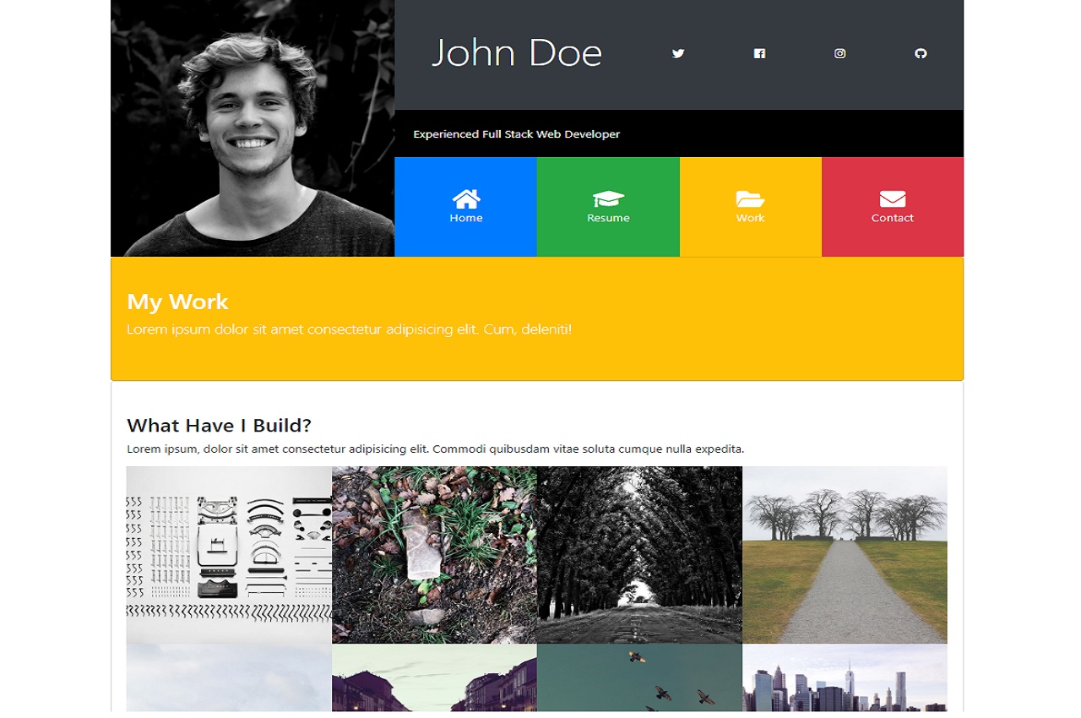The height and width of the screenshot is (718, 1081).
Task: Click the John Doe portrait photo
Action: 253,128
